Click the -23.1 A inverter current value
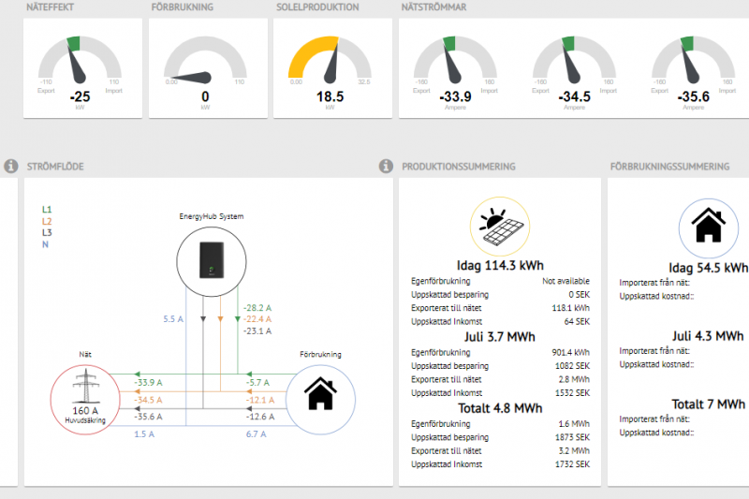The height and width of the screenshot is (499, 749). click(x=257, y=330)
